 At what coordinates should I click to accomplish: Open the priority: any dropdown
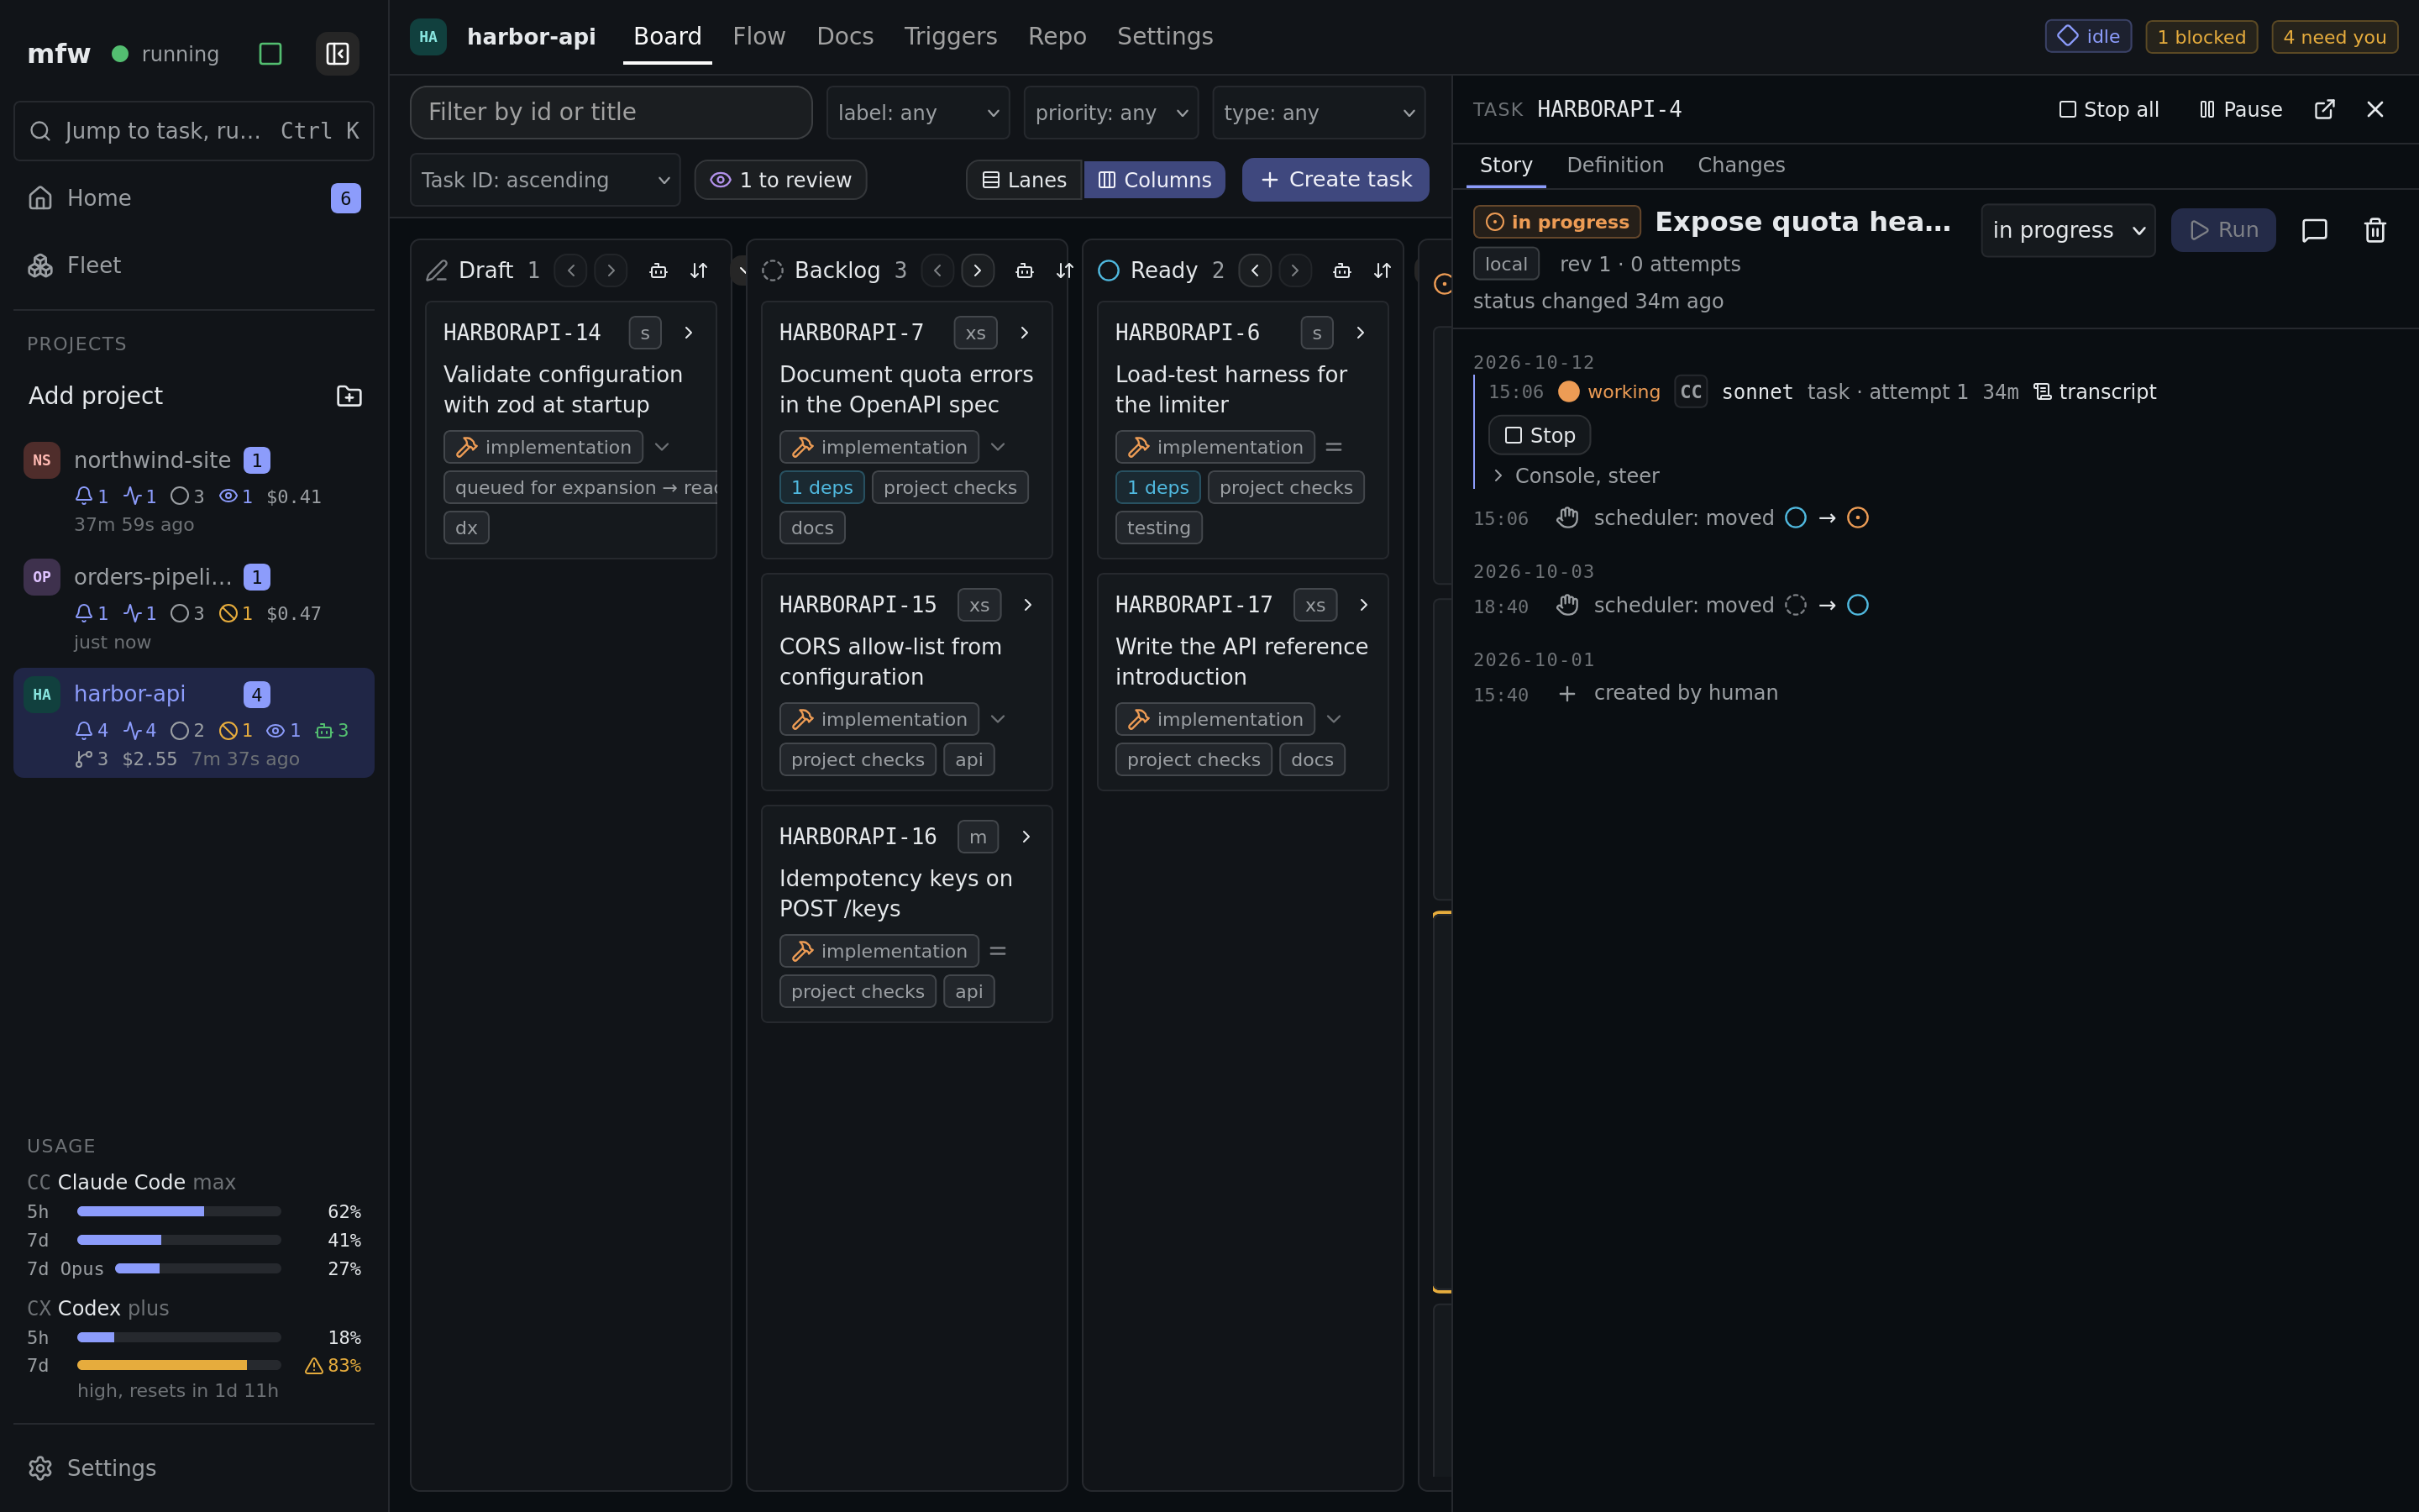[1110, 112]
